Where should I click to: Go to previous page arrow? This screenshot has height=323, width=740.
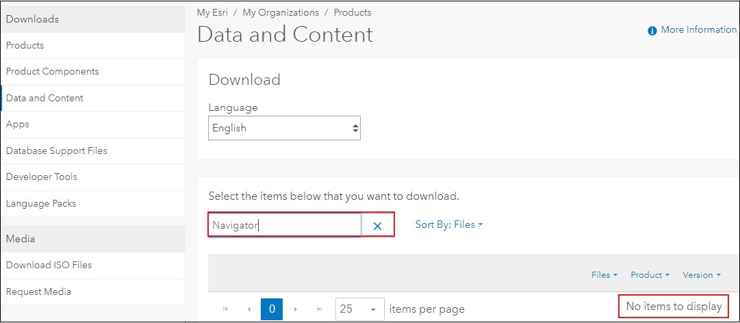click(248, 309)
